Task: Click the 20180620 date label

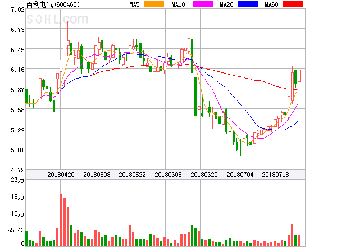Action: click(204, 175)
